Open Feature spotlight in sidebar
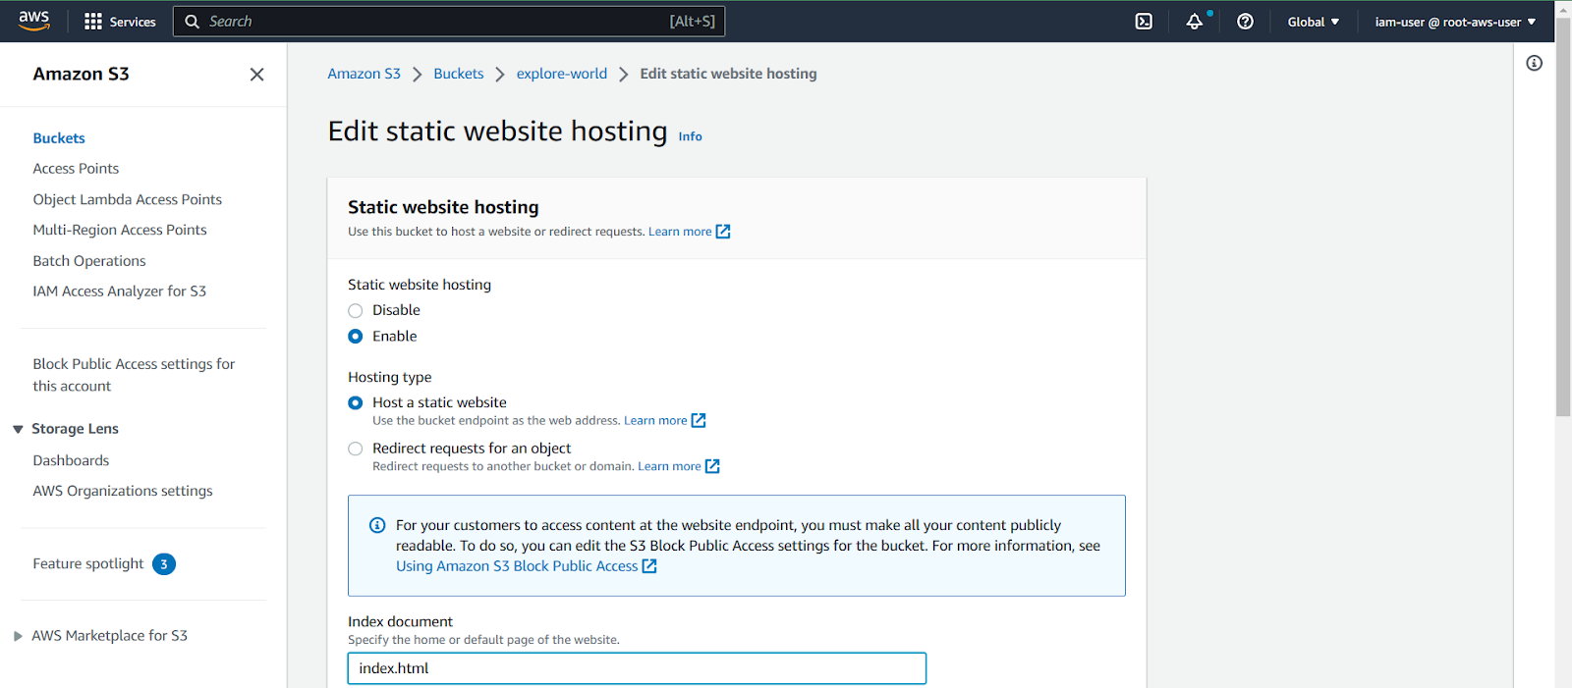Image resolution: width=1572 pixels, height=688 pixels. pyautogui.click(x=88, y=563)
